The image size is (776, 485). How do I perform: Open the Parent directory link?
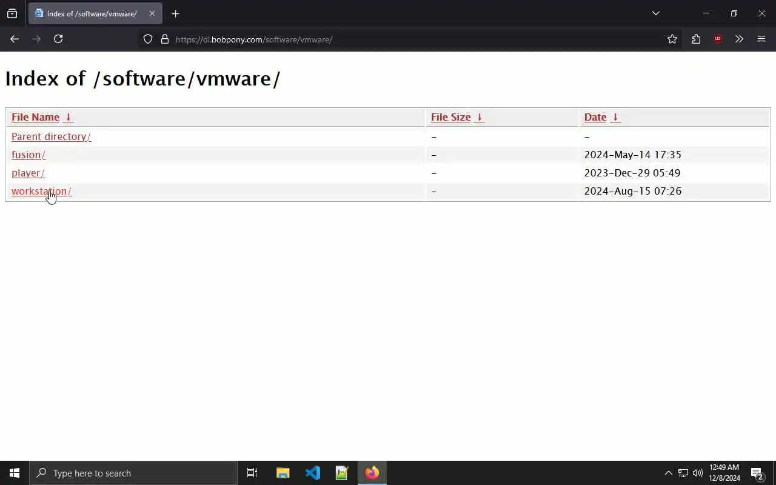(x=51, y=136)
